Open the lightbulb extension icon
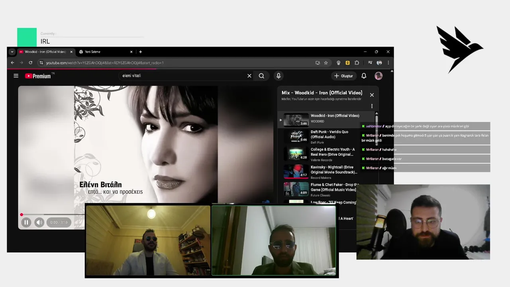 [x=339, y=63]
